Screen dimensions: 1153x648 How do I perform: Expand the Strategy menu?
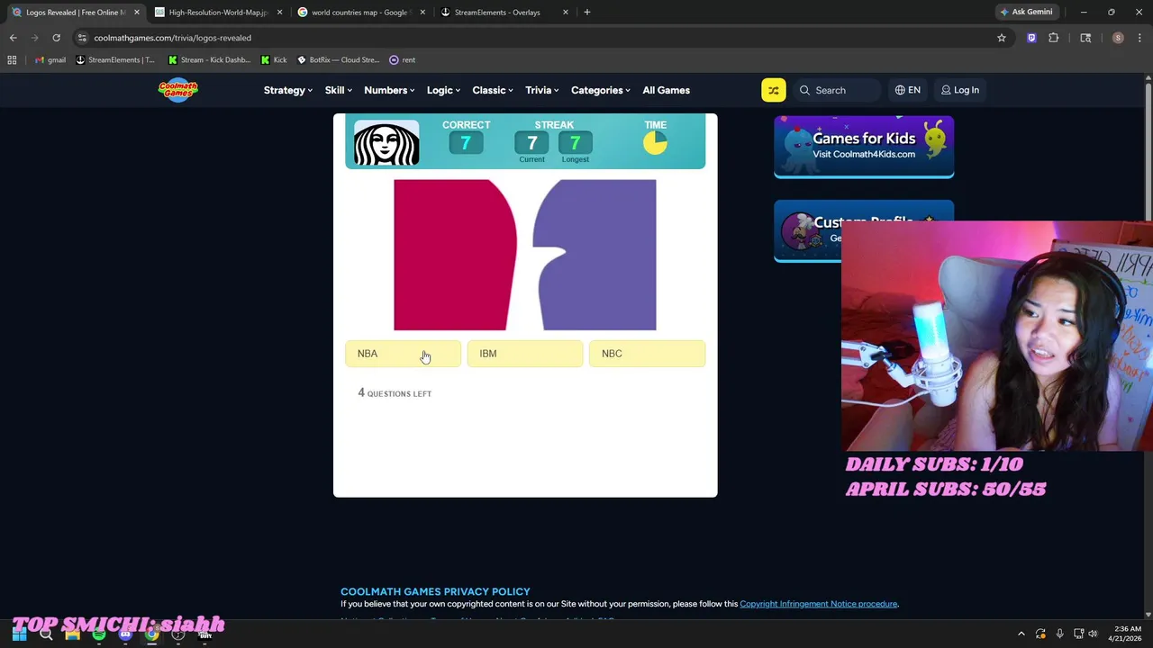288,90
